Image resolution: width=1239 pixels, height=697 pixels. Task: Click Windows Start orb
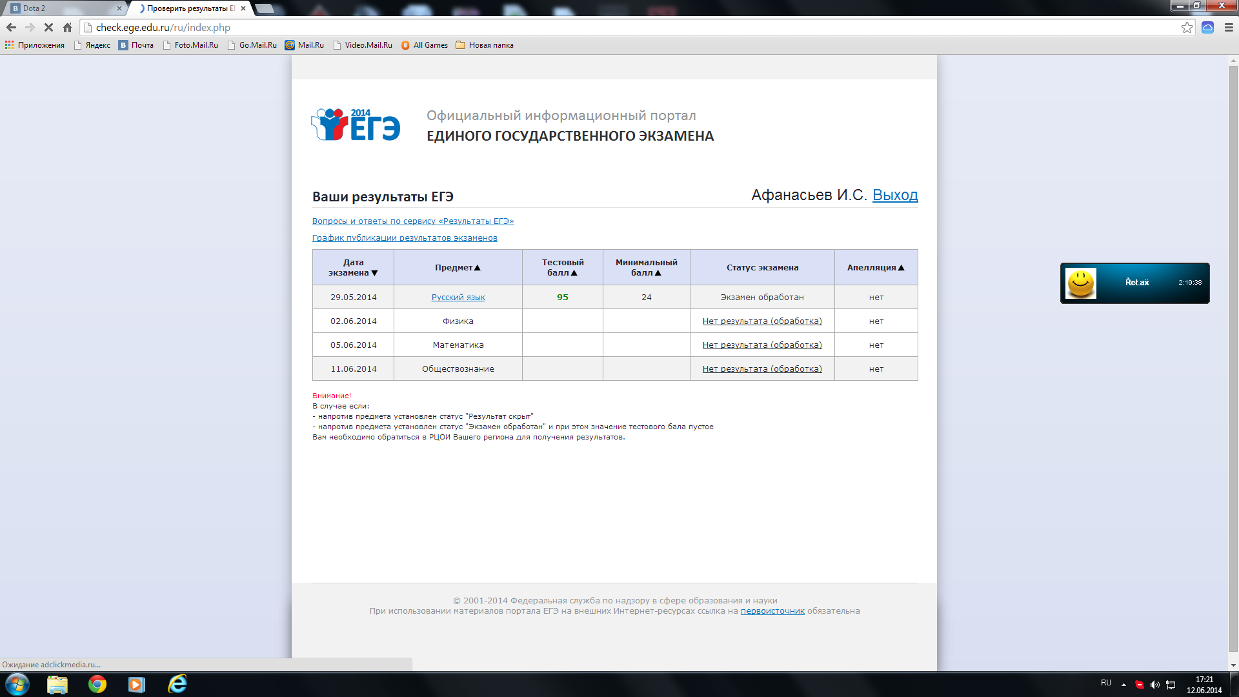[17, 684]
